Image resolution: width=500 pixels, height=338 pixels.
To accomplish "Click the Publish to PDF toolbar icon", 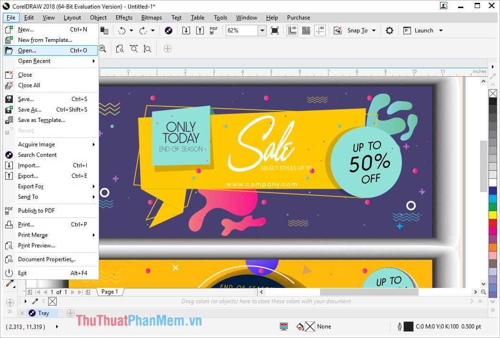I will [x=213, y=31].
